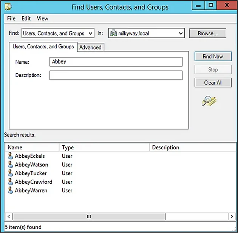The width and height of the screenshot is (238, 233).
Task: Open the Find type dropdown
Action: 58,33
